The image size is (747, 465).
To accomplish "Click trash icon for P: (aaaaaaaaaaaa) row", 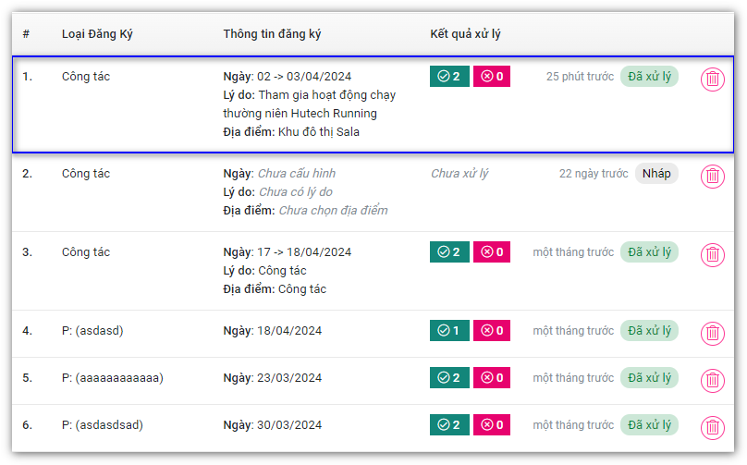I will tap(713, 380).
